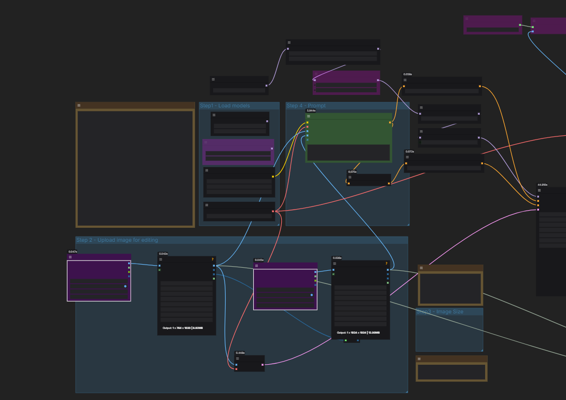Click the '0.058s' timing badge

click(x=408, y=74)
